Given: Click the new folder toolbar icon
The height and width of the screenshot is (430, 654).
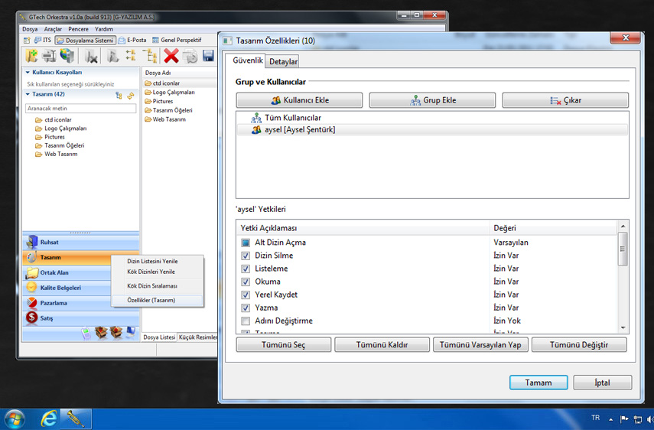Looking at the screenshot, I should point(31,56).
